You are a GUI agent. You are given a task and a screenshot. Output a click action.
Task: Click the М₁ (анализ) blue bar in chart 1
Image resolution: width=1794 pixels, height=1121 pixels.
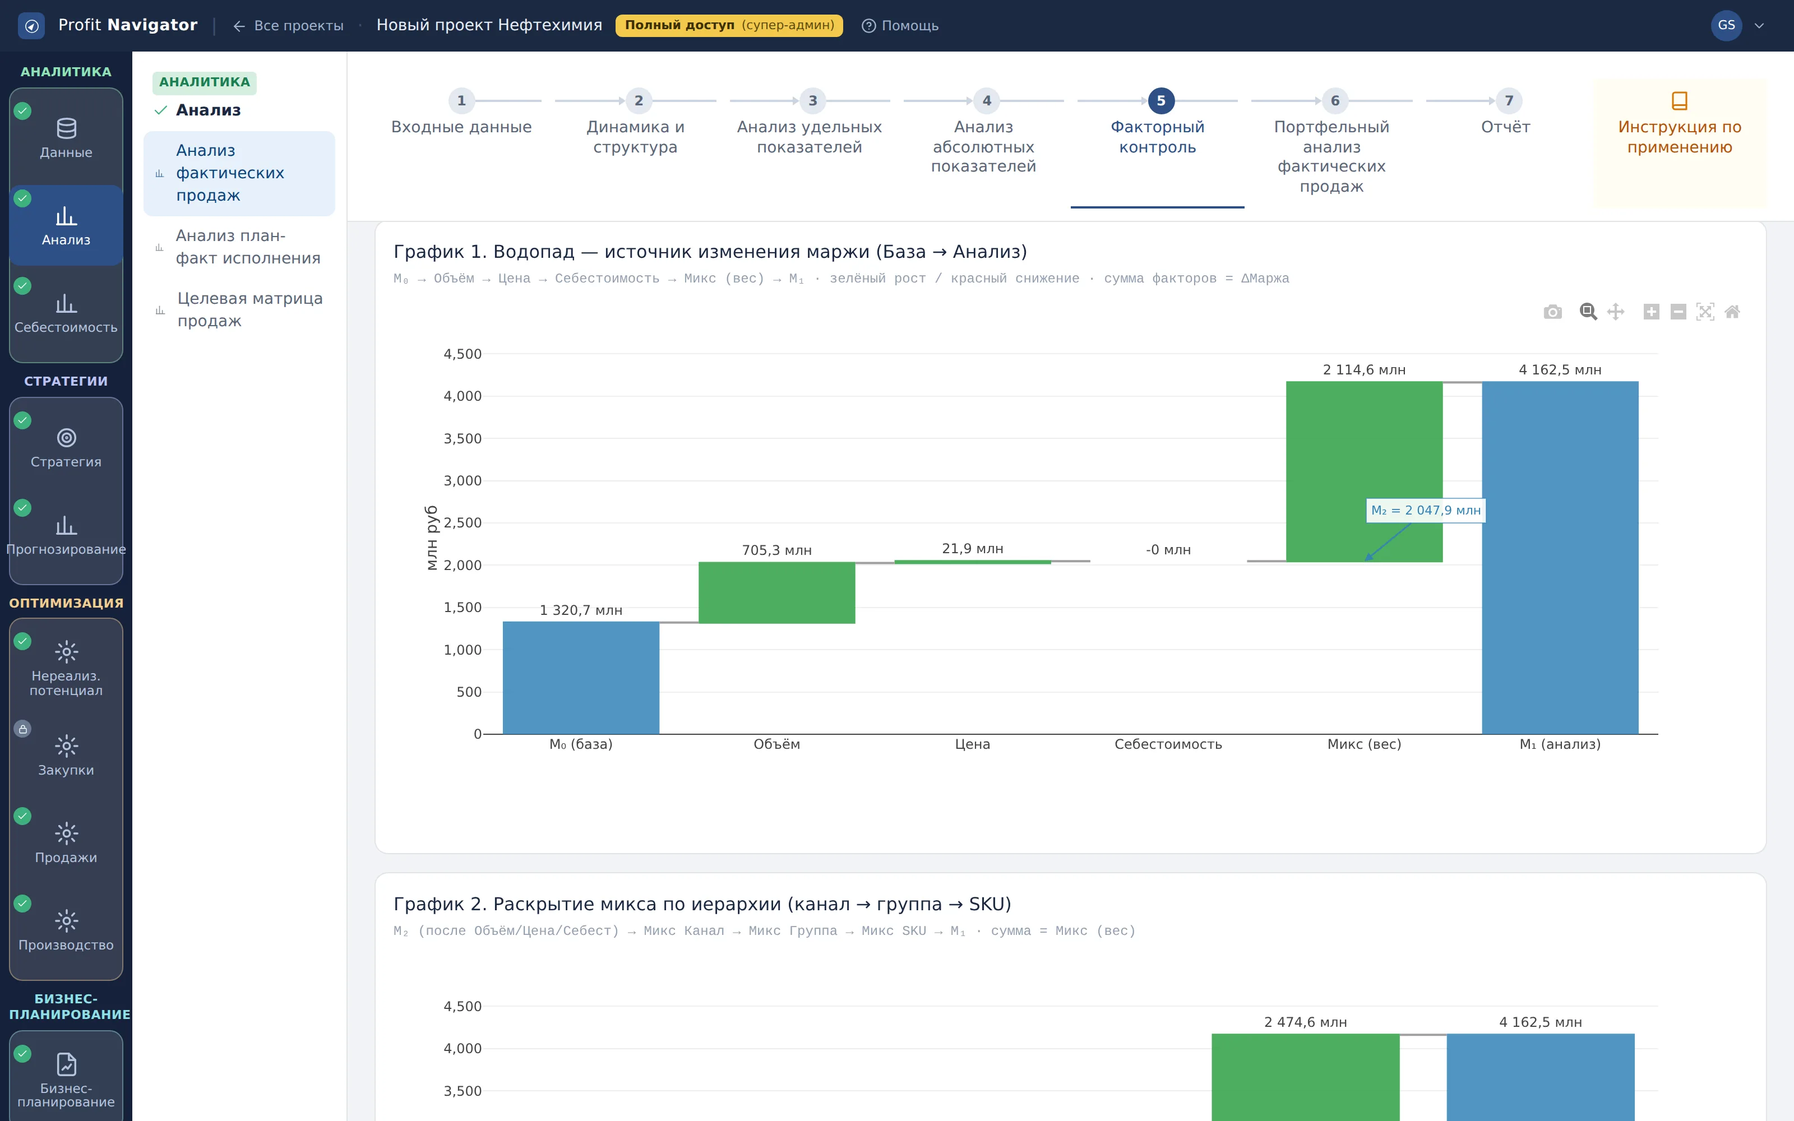click(x=1560, y=558)
